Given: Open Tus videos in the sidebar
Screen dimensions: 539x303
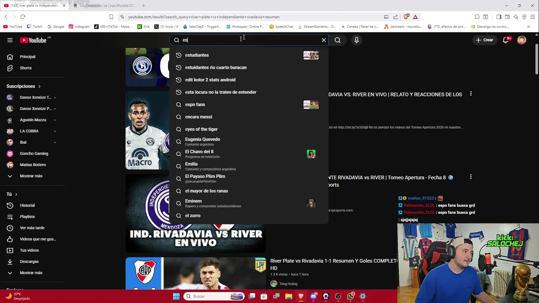Looking at the screenshot, I should pos(31,250).
